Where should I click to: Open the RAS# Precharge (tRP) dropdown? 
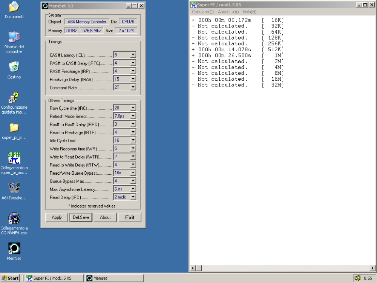pyautogui.click(x=133, y=71)
